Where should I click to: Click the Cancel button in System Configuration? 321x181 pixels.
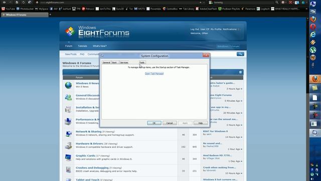coord(170,123)
